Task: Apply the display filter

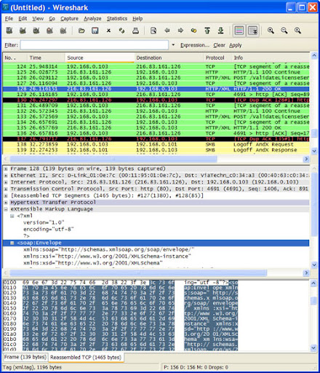Action: (236, 45)
